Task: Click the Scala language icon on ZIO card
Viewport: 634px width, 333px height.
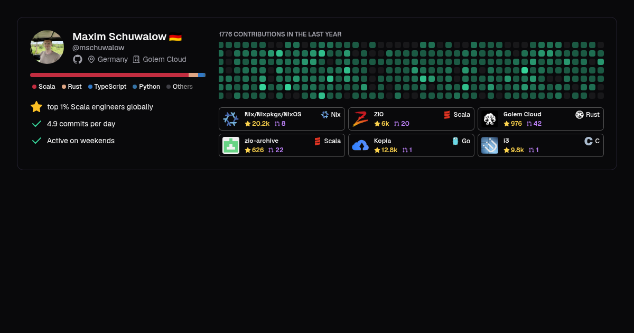Action: (x=447, y=115)
